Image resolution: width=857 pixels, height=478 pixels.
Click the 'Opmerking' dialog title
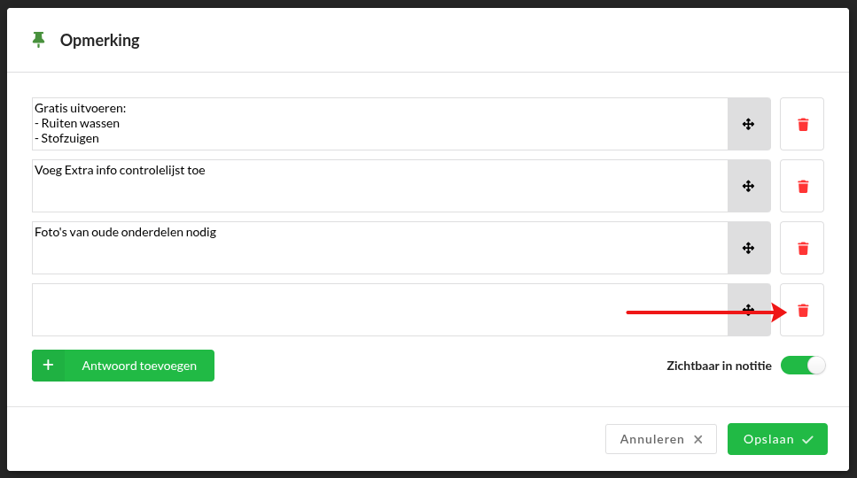click(99, 40)
